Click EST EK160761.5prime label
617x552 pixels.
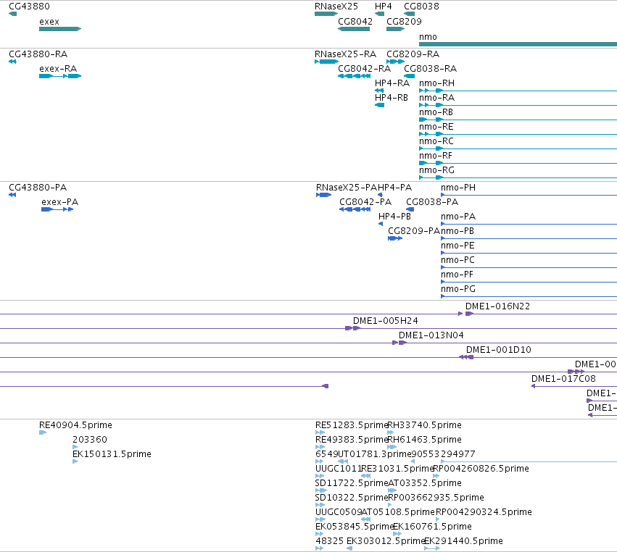point(432,527)
